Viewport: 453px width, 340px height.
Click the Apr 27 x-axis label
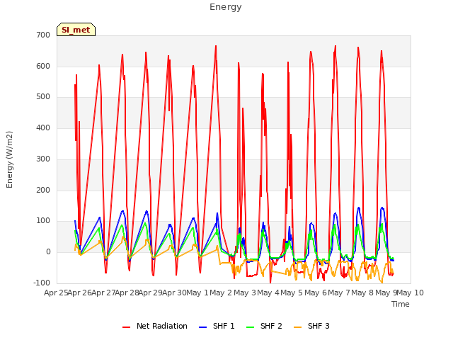tap(103, 293)
